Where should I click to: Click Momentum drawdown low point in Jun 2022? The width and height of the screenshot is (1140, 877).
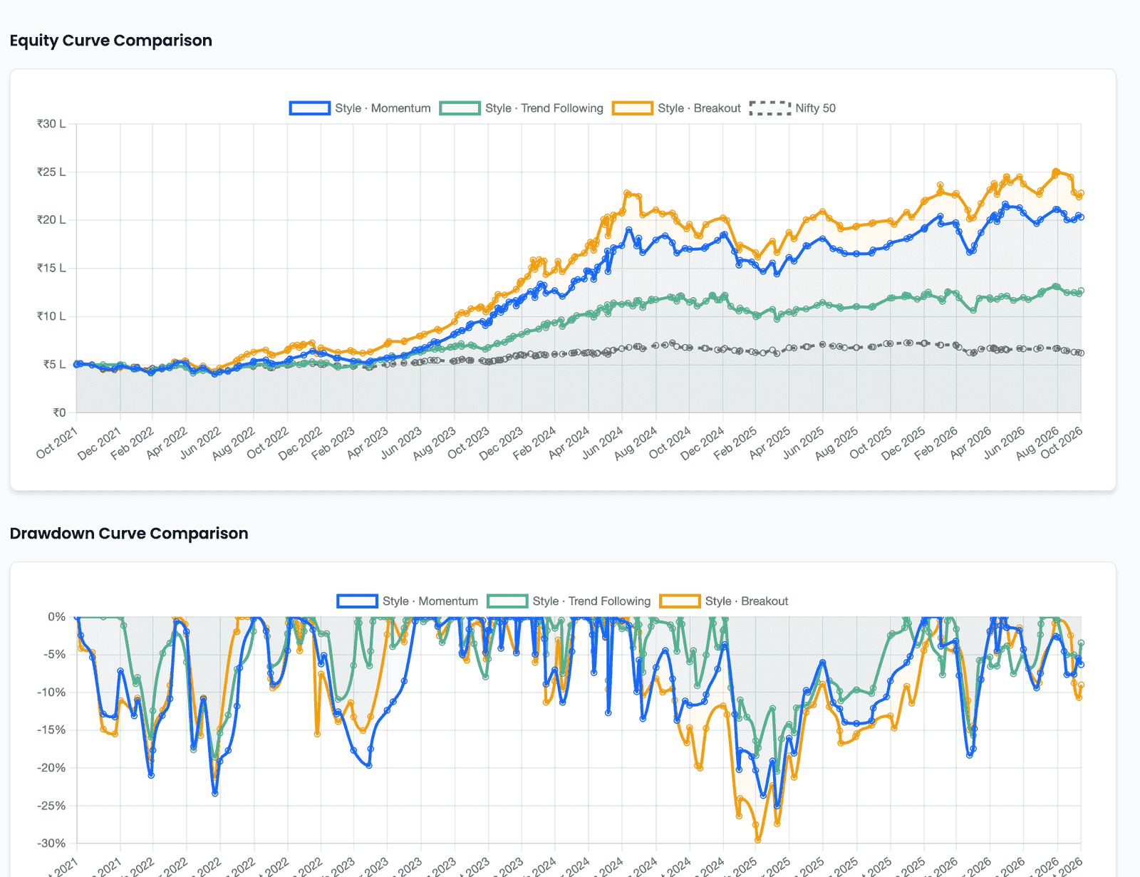point(215,793)
